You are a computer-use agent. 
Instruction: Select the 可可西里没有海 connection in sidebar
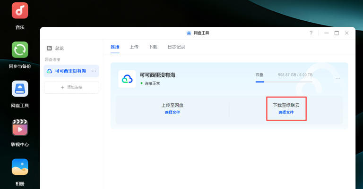tap(71, 71)
